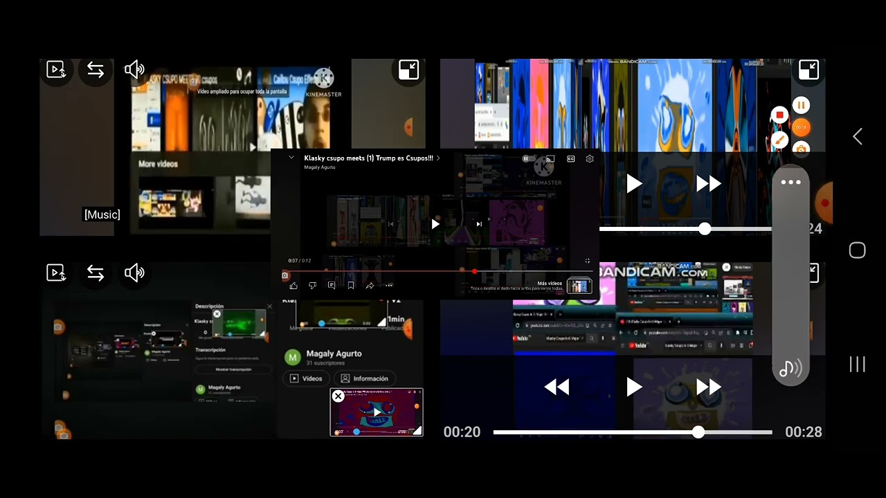Image resolution: width=886 pixels, height=498 pixels.
Task: Tap the rotate-video icon above the [Music] caption
Action: click(56, 69)
